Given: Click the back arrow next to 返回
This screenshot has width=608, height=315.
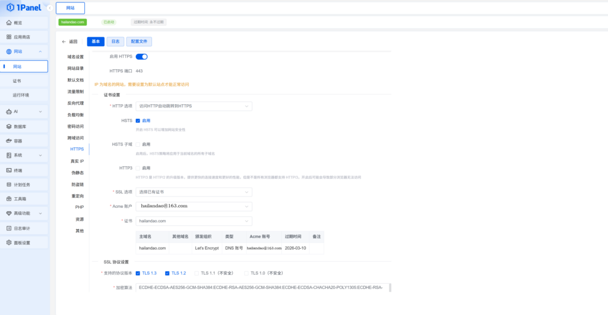Looking at the screenshot, I should [64, 41].
